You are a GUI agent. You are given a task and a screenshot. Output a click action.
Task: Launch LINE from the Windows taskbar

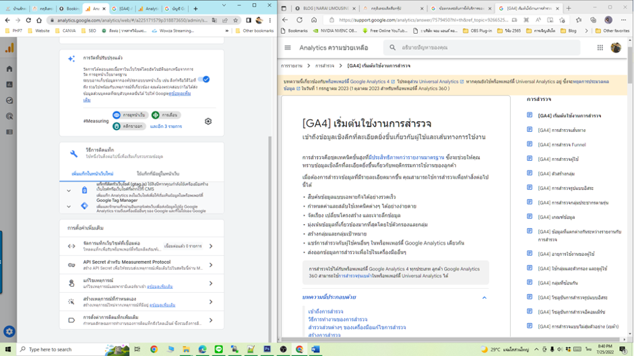(218, 349)
